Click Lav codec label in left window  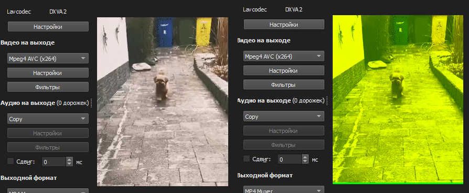19,12
